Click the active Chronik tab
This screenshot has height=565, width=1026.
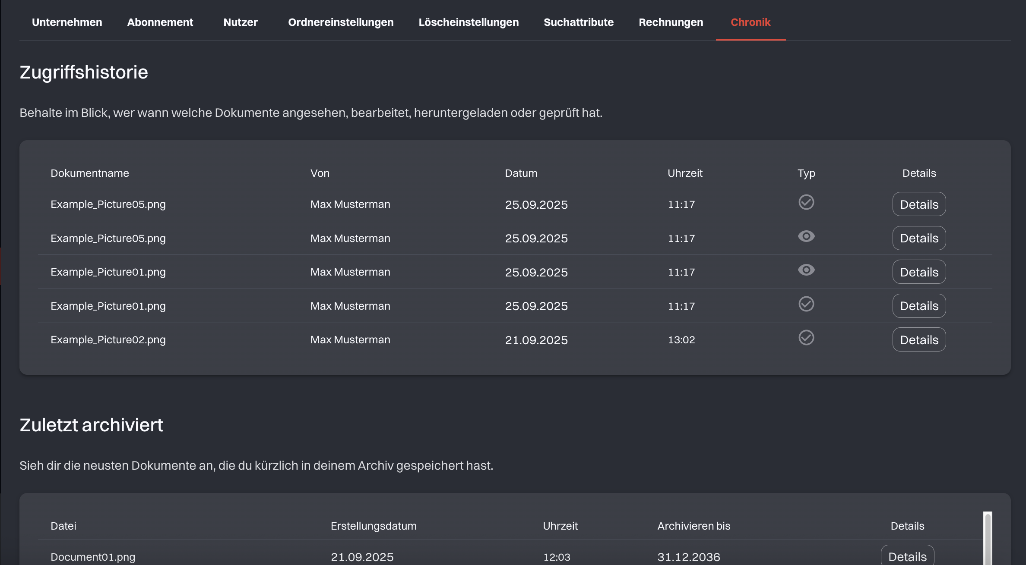point(750,22)
